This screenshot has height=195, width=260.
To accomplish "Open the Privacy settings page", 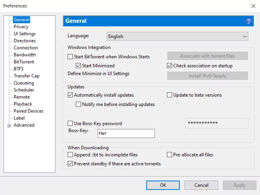I will click(21, 27).
